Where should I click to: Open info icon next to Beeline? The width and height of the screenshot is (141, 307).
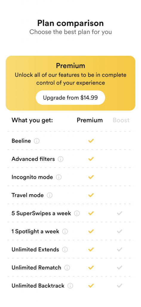point(37,141)
